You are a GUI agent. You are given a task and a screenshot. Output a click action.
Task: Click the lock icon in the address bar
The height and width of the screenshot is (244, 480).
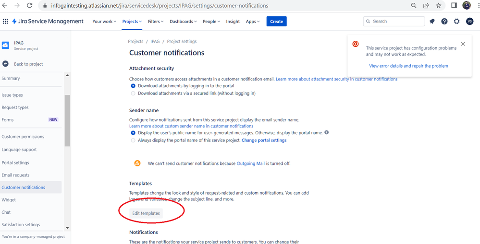click(x=45, y=6)
